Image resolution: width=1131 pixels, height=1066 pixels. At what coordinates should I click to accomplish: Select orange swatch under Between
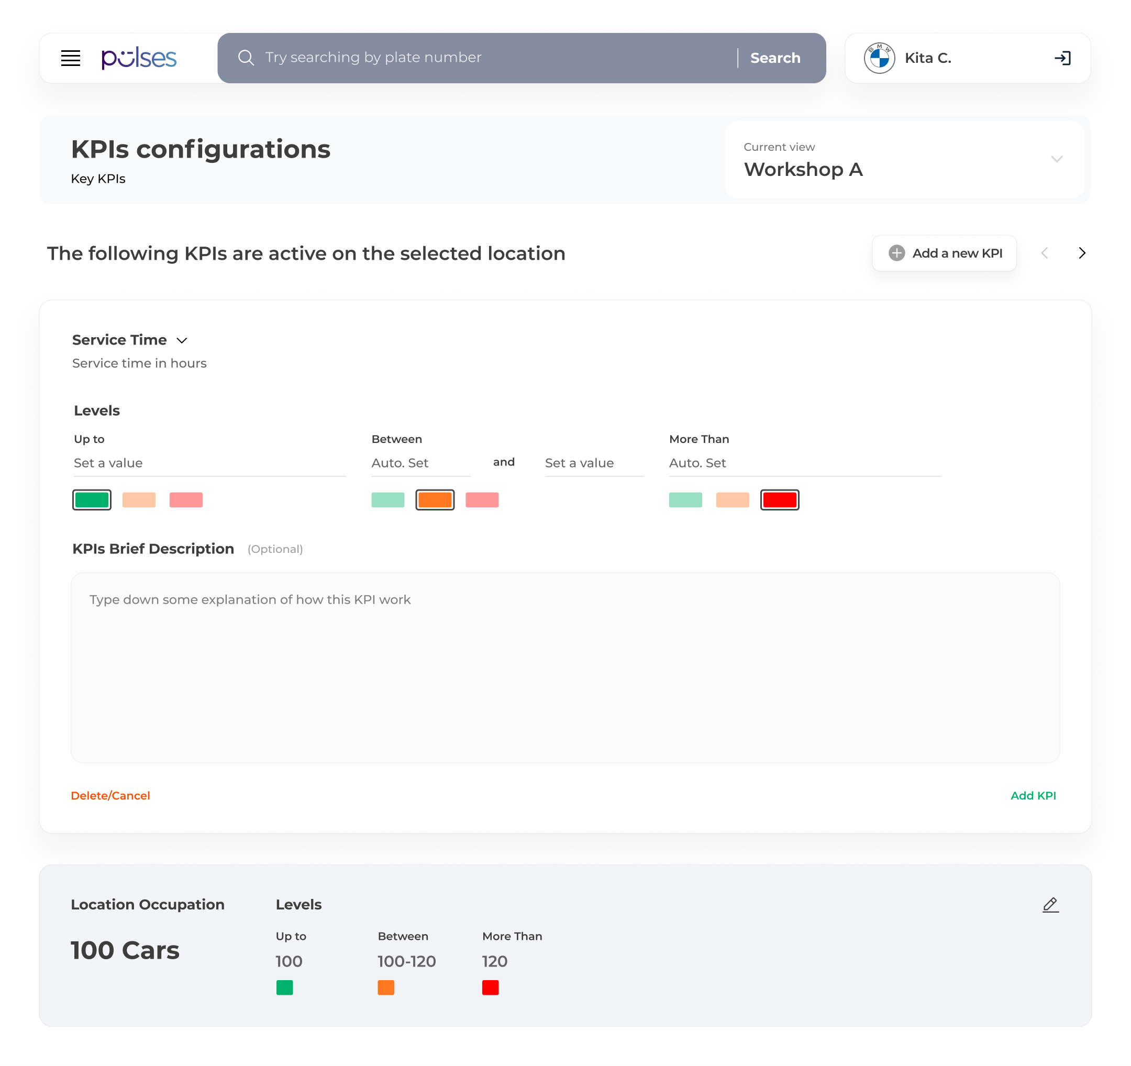click(x=435, y=499)
